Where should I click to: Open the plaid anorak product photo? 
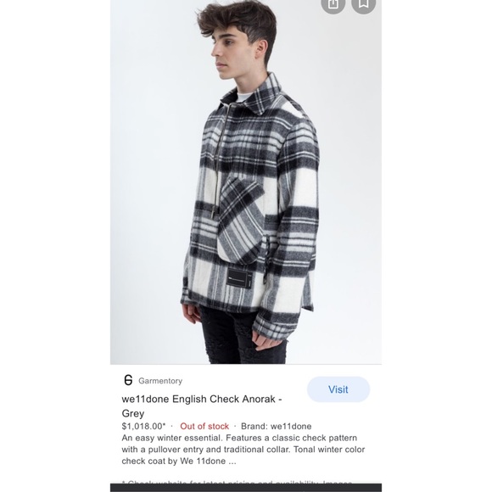[246, 182]
